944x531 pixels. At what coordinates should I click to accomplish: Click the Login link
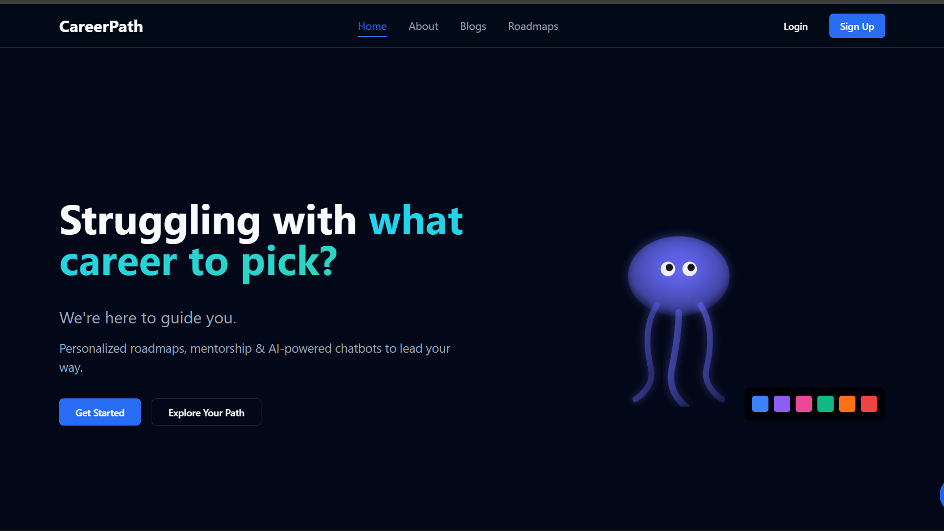click(x=796, y=26)
